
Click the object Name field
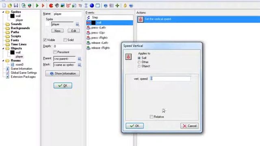[67, 14]
